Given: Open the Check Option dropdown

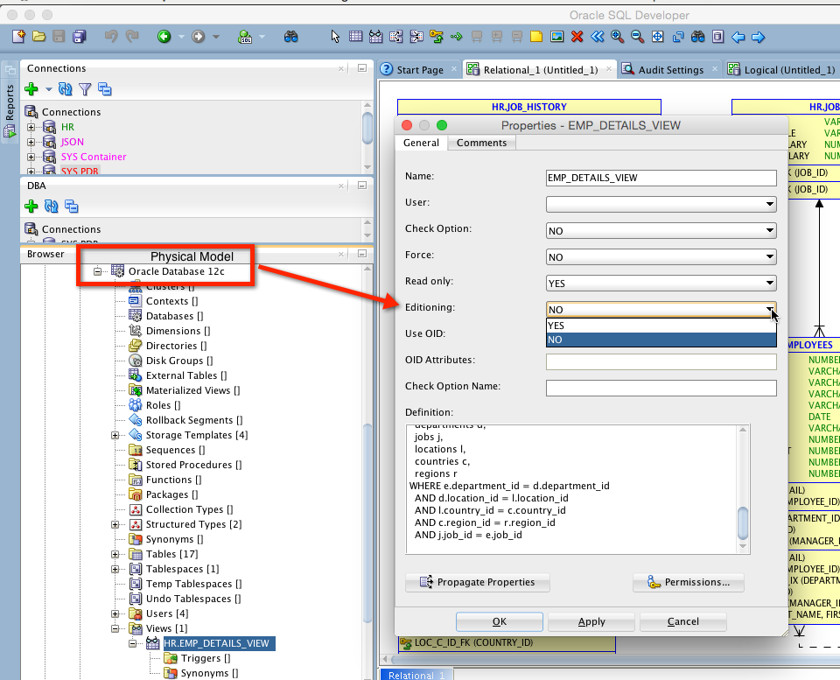Looking at the screenshot, I should pos(769,230).
